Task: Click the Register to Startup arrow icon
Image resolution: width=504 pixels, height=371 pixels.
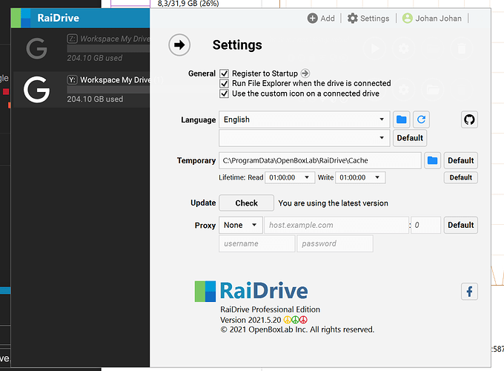Action: (305, 73)
